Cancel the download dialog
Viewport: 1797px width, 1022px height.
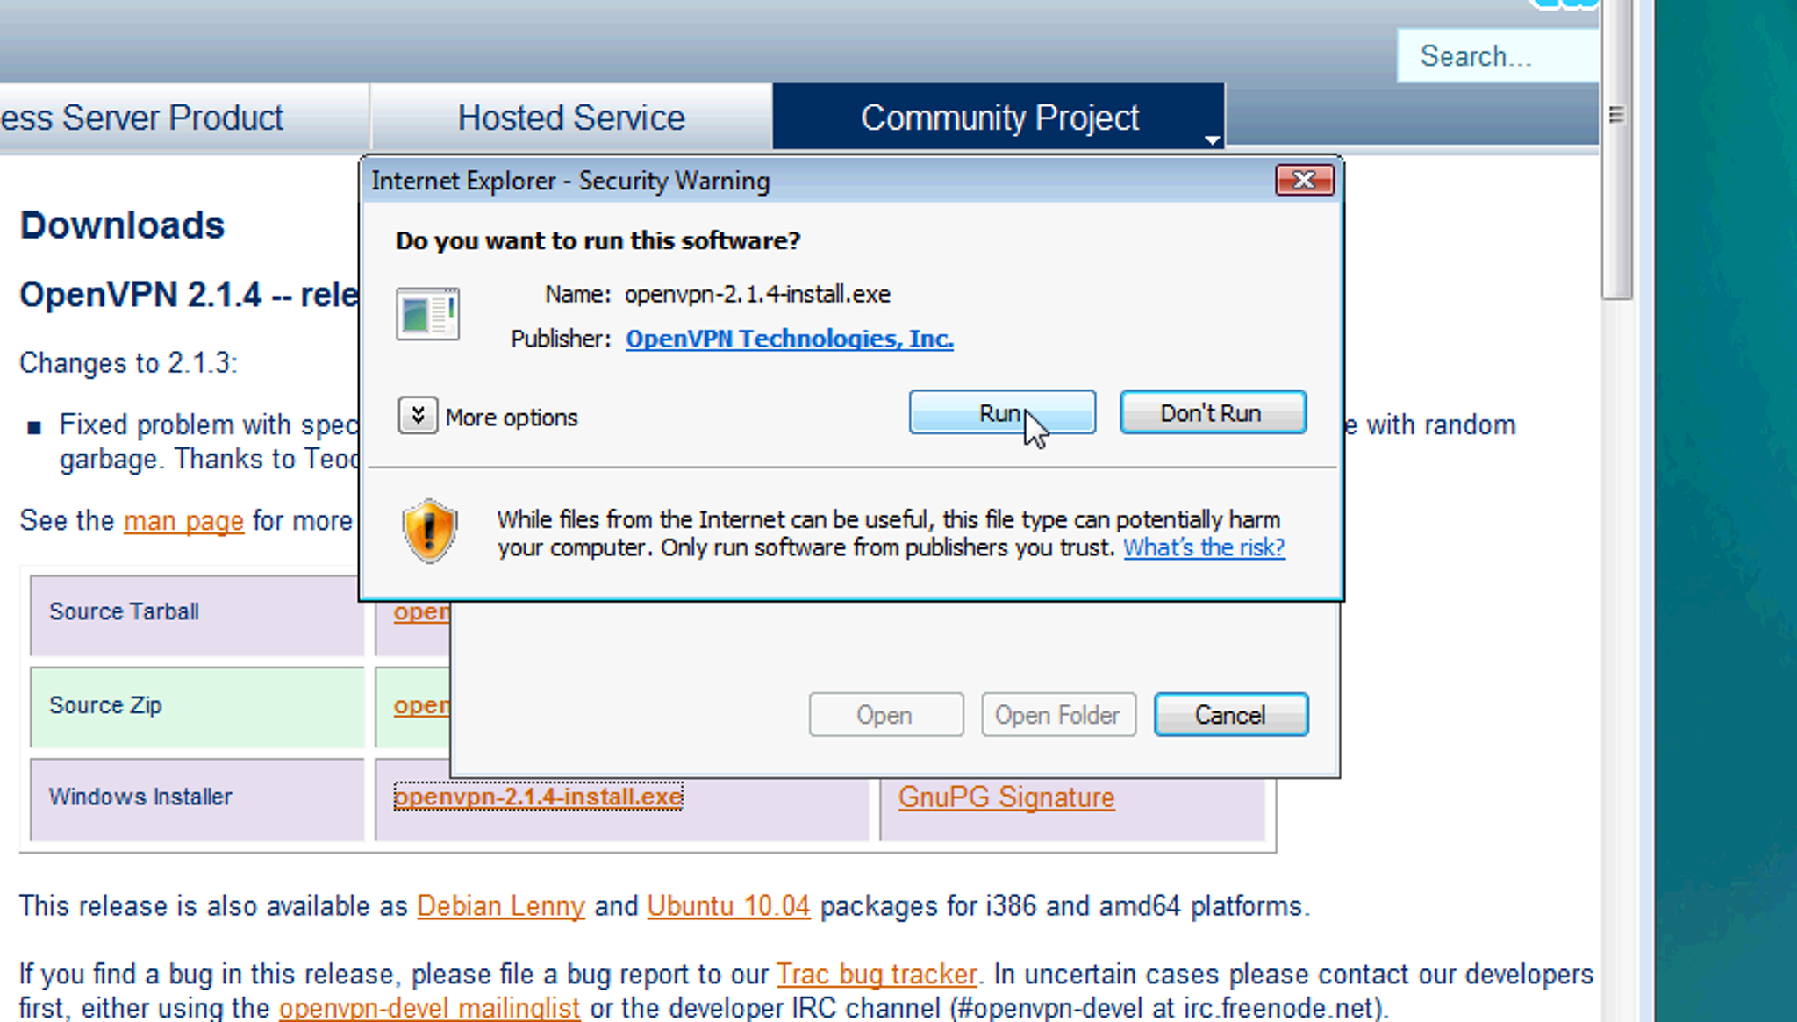point(1231,714)
